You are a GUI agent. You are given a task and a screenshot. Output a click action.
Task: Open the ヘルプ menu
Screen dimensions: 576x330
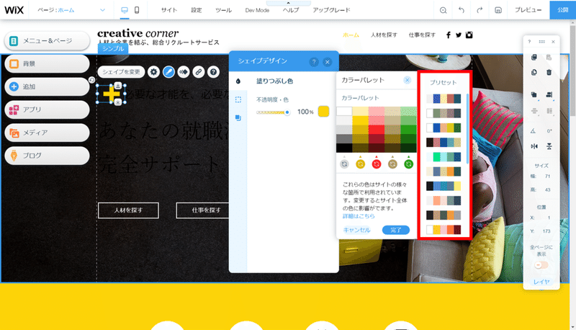point(291,10)
